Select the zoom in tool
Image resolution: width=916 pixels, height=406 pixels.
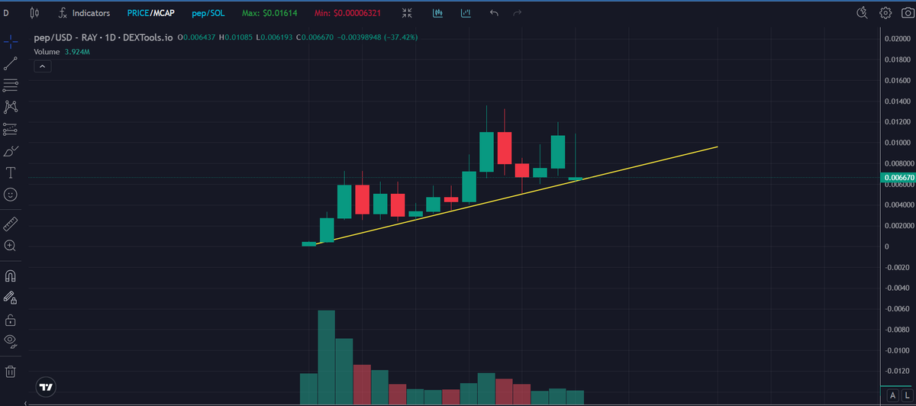[x=11, y=246]
